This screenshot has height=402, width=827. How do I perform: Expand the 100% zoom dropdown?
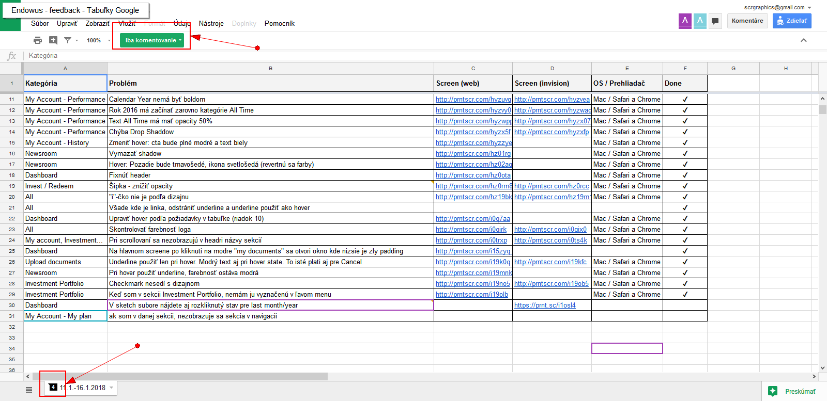(x=98, y=40)
